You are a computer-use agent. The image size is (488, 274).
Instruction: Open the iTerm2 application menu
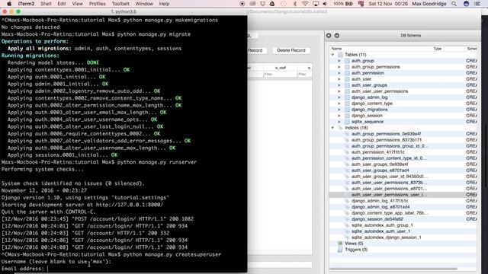click(x=26, y=4)
